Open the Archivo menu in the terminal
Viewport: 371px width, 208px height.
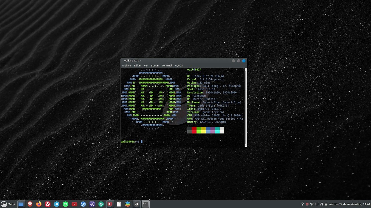click(x=126, y=66)
